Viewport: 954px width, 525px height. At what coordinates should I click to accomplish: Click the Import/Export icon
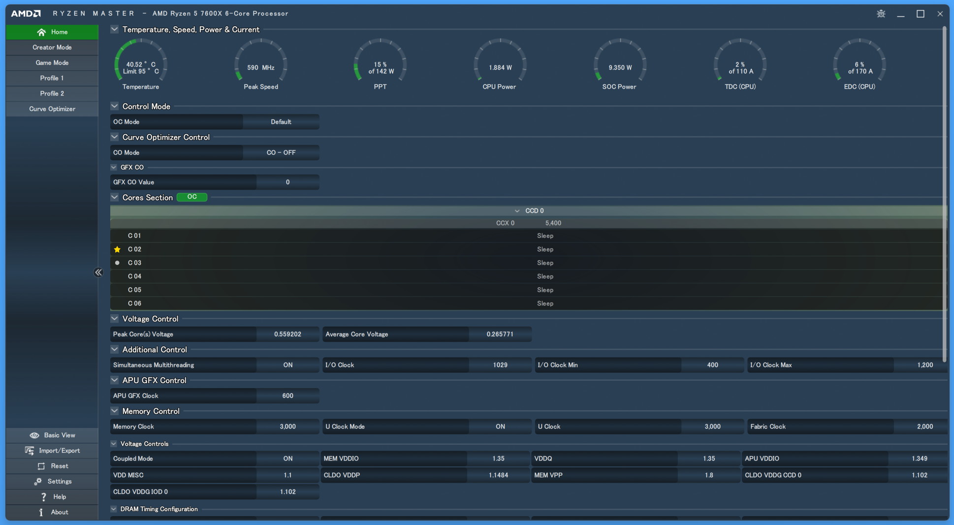30,451
